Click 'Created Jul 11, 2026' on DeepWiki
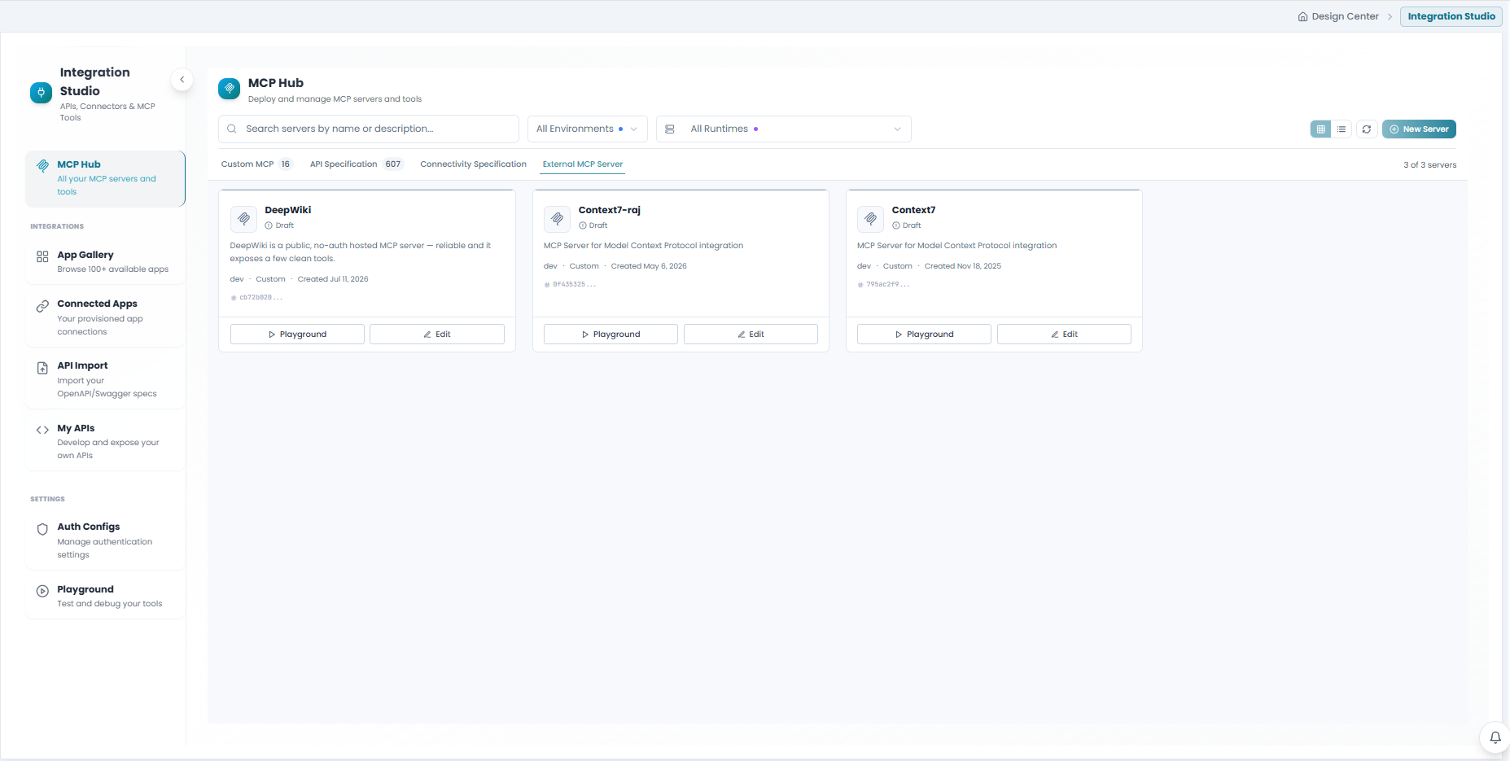This screenshot has height=761, width=1510. coord(333,279)
